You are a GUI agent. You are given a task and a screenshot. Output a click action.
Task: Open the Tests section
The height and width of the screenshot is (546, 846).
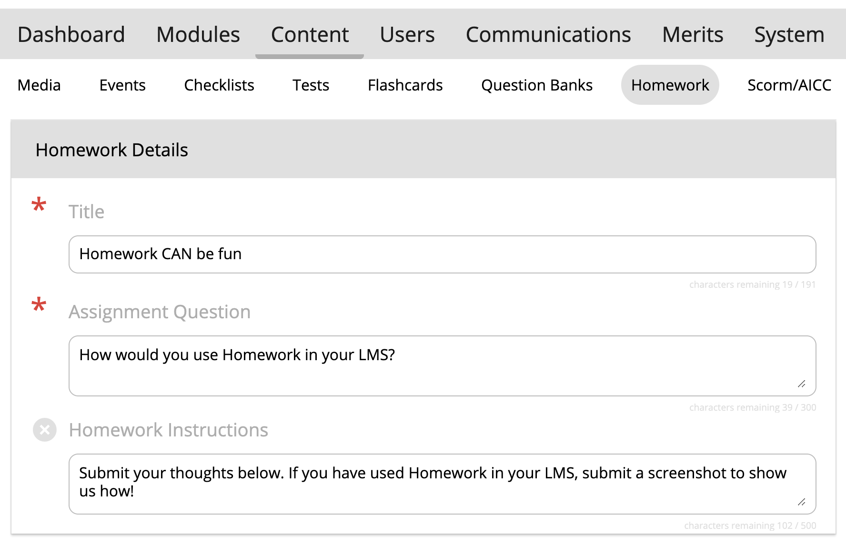tap(311, 85)
